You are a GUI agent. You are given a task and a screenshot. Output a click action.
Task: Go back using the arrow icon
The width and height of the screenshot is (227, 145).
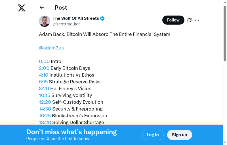tap(42, 8)
